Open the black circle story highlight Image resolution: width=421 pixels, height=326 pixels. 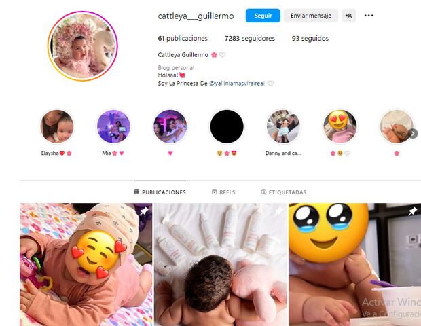[x=227, y=126]
